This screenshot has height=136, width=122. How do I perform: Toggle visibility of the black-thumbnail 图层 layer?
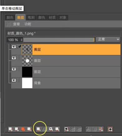tap(14, 69)
